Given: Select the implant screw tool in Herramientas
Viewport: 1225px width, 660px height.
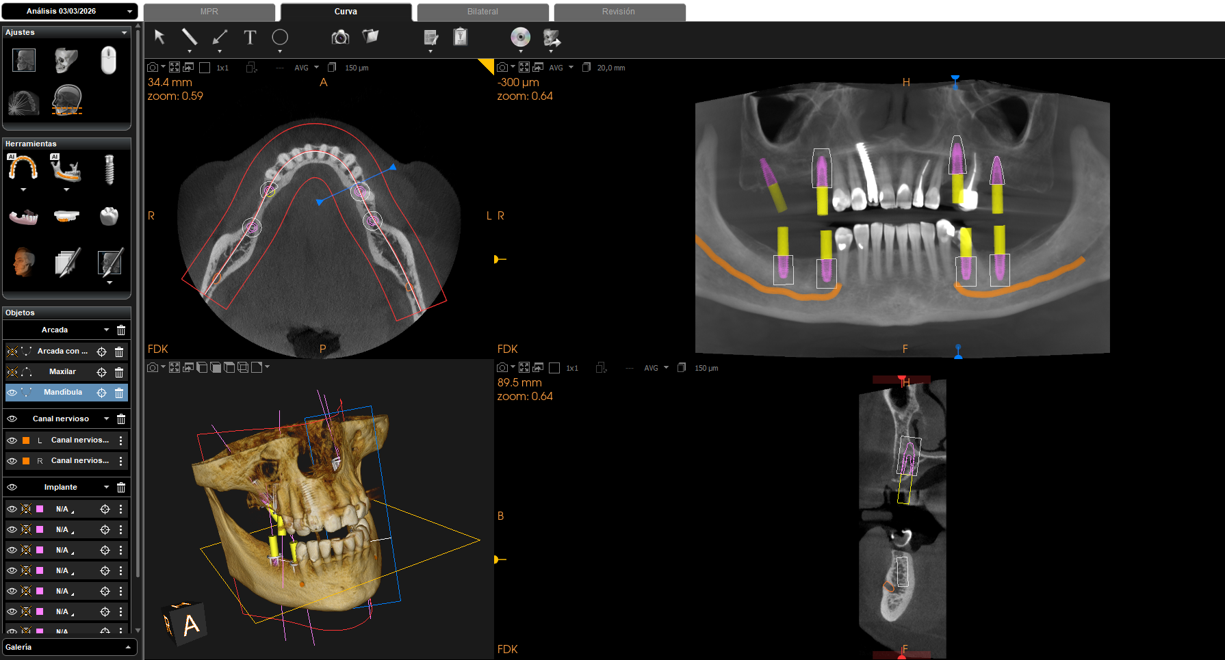Looking at the screenshot, I should point(109,169).
